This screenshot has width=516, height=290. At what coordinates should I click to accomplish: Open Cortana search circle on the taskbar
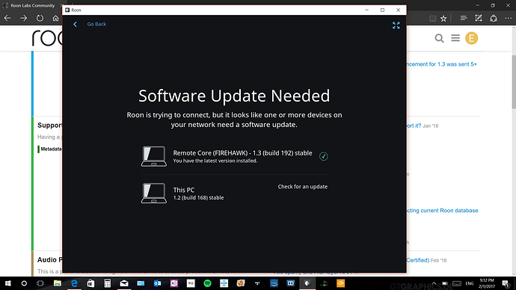24,283
